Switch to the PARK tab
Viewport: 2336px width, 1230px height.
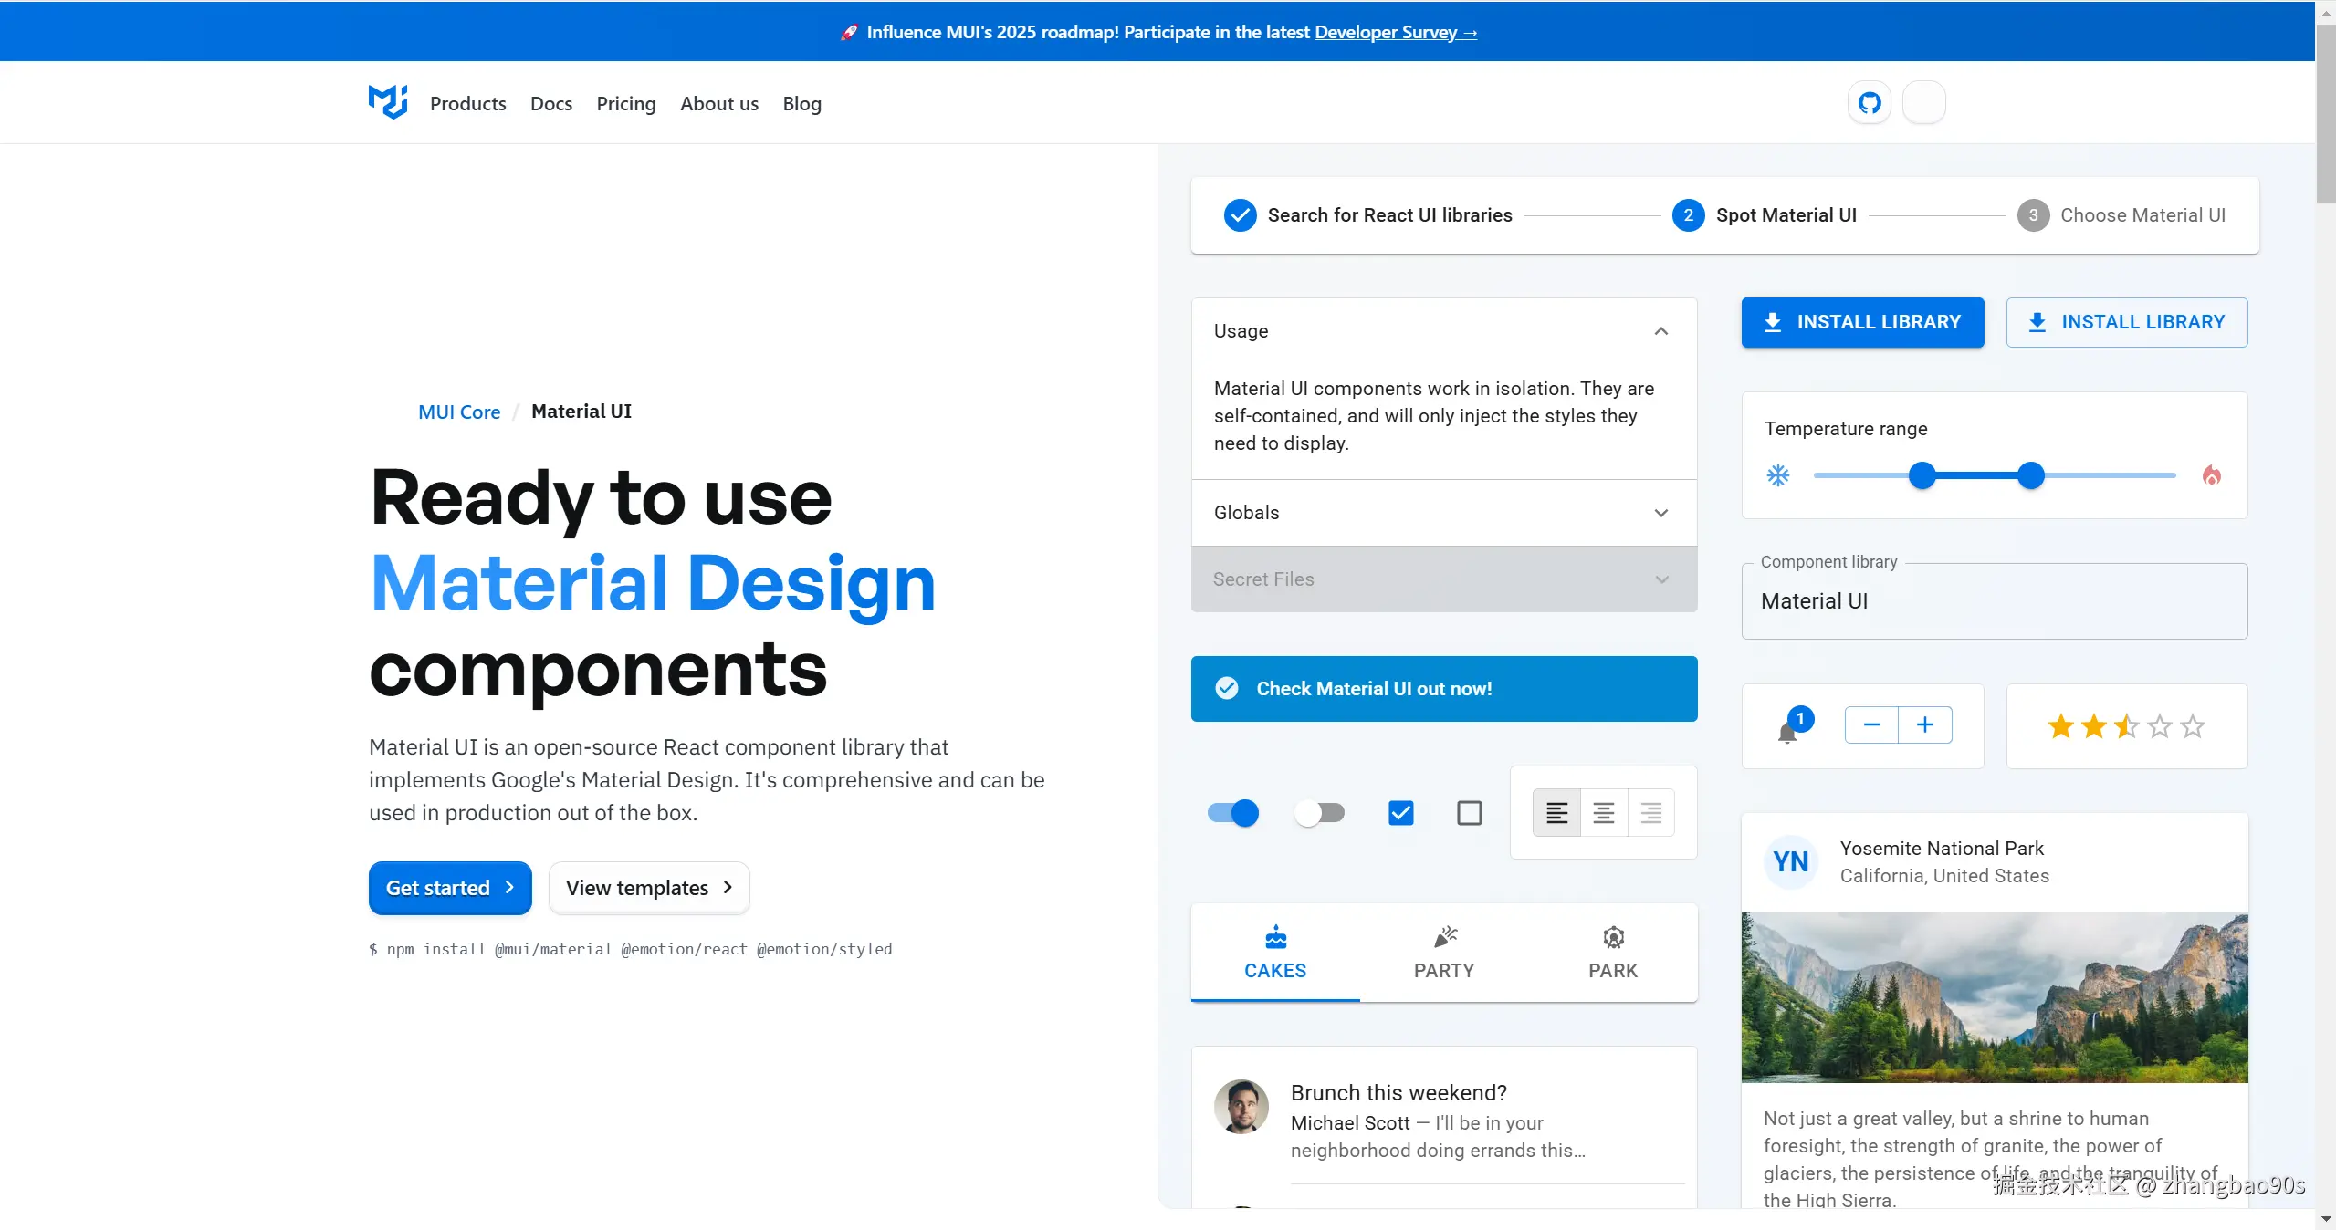1612,954
